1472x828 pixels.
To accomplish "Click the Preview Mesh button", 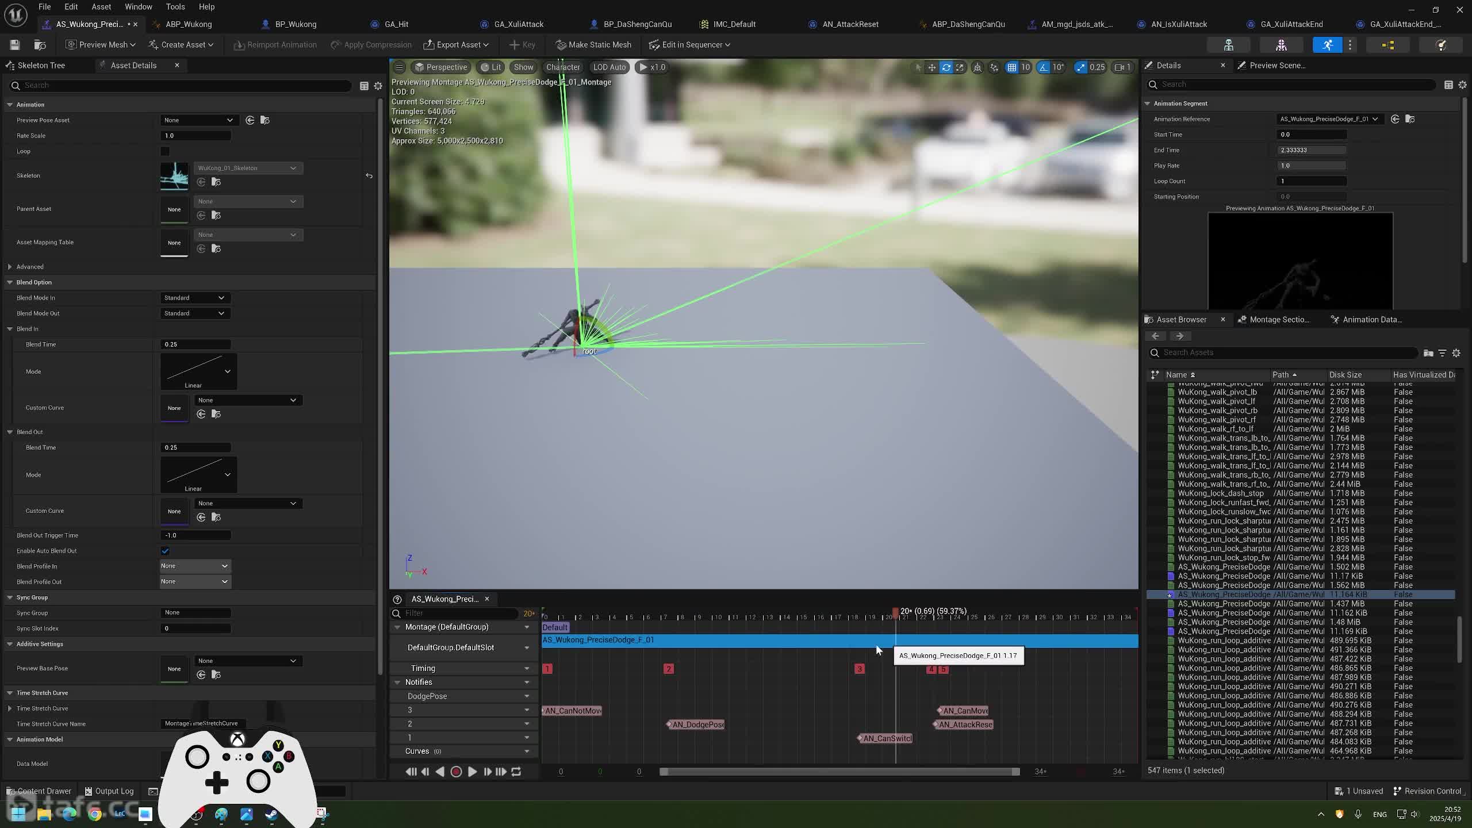I will (101, 45).
